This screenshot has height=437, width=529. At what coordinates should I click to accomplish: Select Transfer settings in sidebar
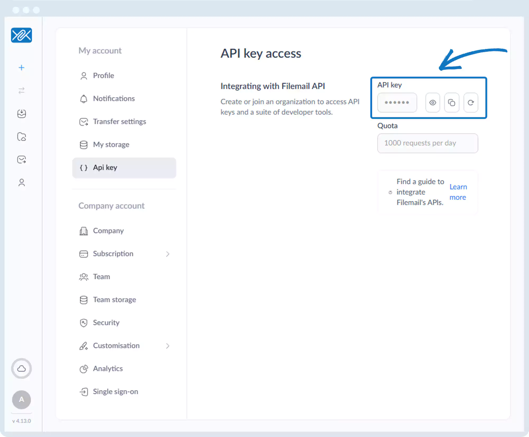click(119, 122)
